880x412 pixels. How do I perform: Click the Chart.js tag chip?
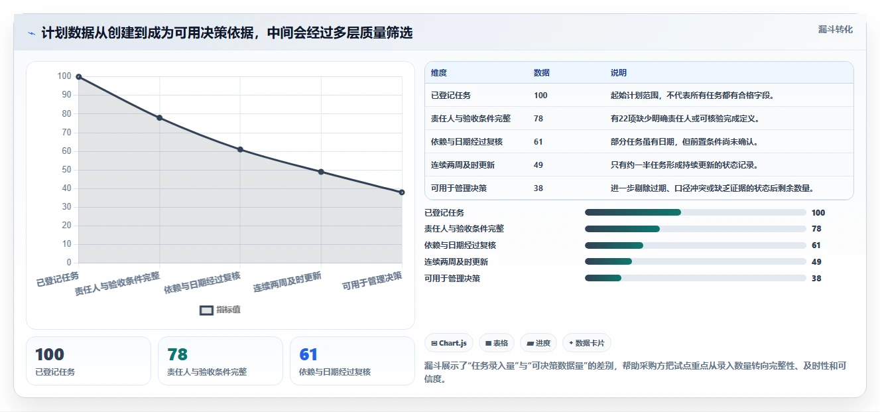449,343
